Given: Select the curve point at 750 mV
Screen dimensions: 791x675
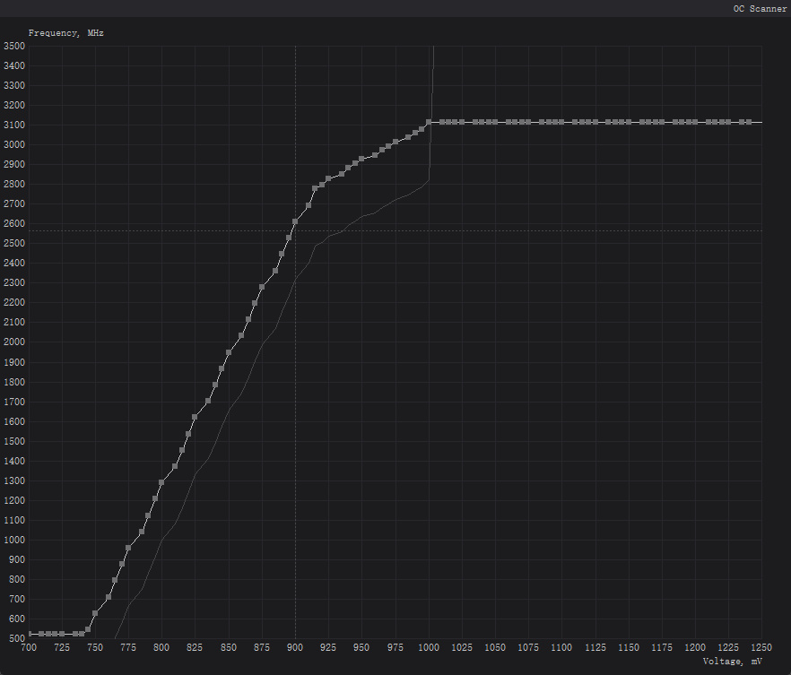Looking at the screenshot, I should pyautogui.click(x=95, y=613).
